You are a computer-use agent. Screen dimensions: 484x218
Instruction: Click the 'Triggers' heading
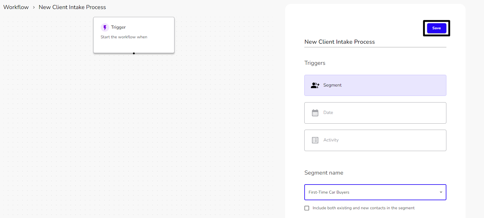[x=315, y=63]
